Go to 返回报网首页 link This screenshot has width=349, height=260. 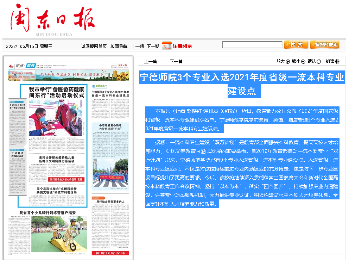[94, 46]
